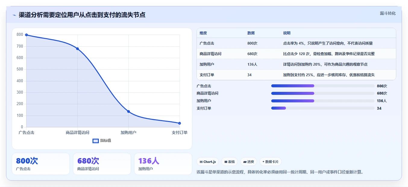
Task: Open the 680次 商品详情访问 data card
Action: [102, 164]
